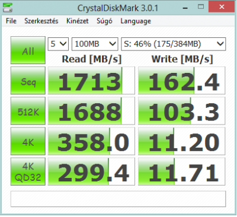Image resolution: width=237 pixels, height=217 pixels.
Task: Open the test size dropdown showing 100MB
Action: pyautogui.click(x=95, y=44)
